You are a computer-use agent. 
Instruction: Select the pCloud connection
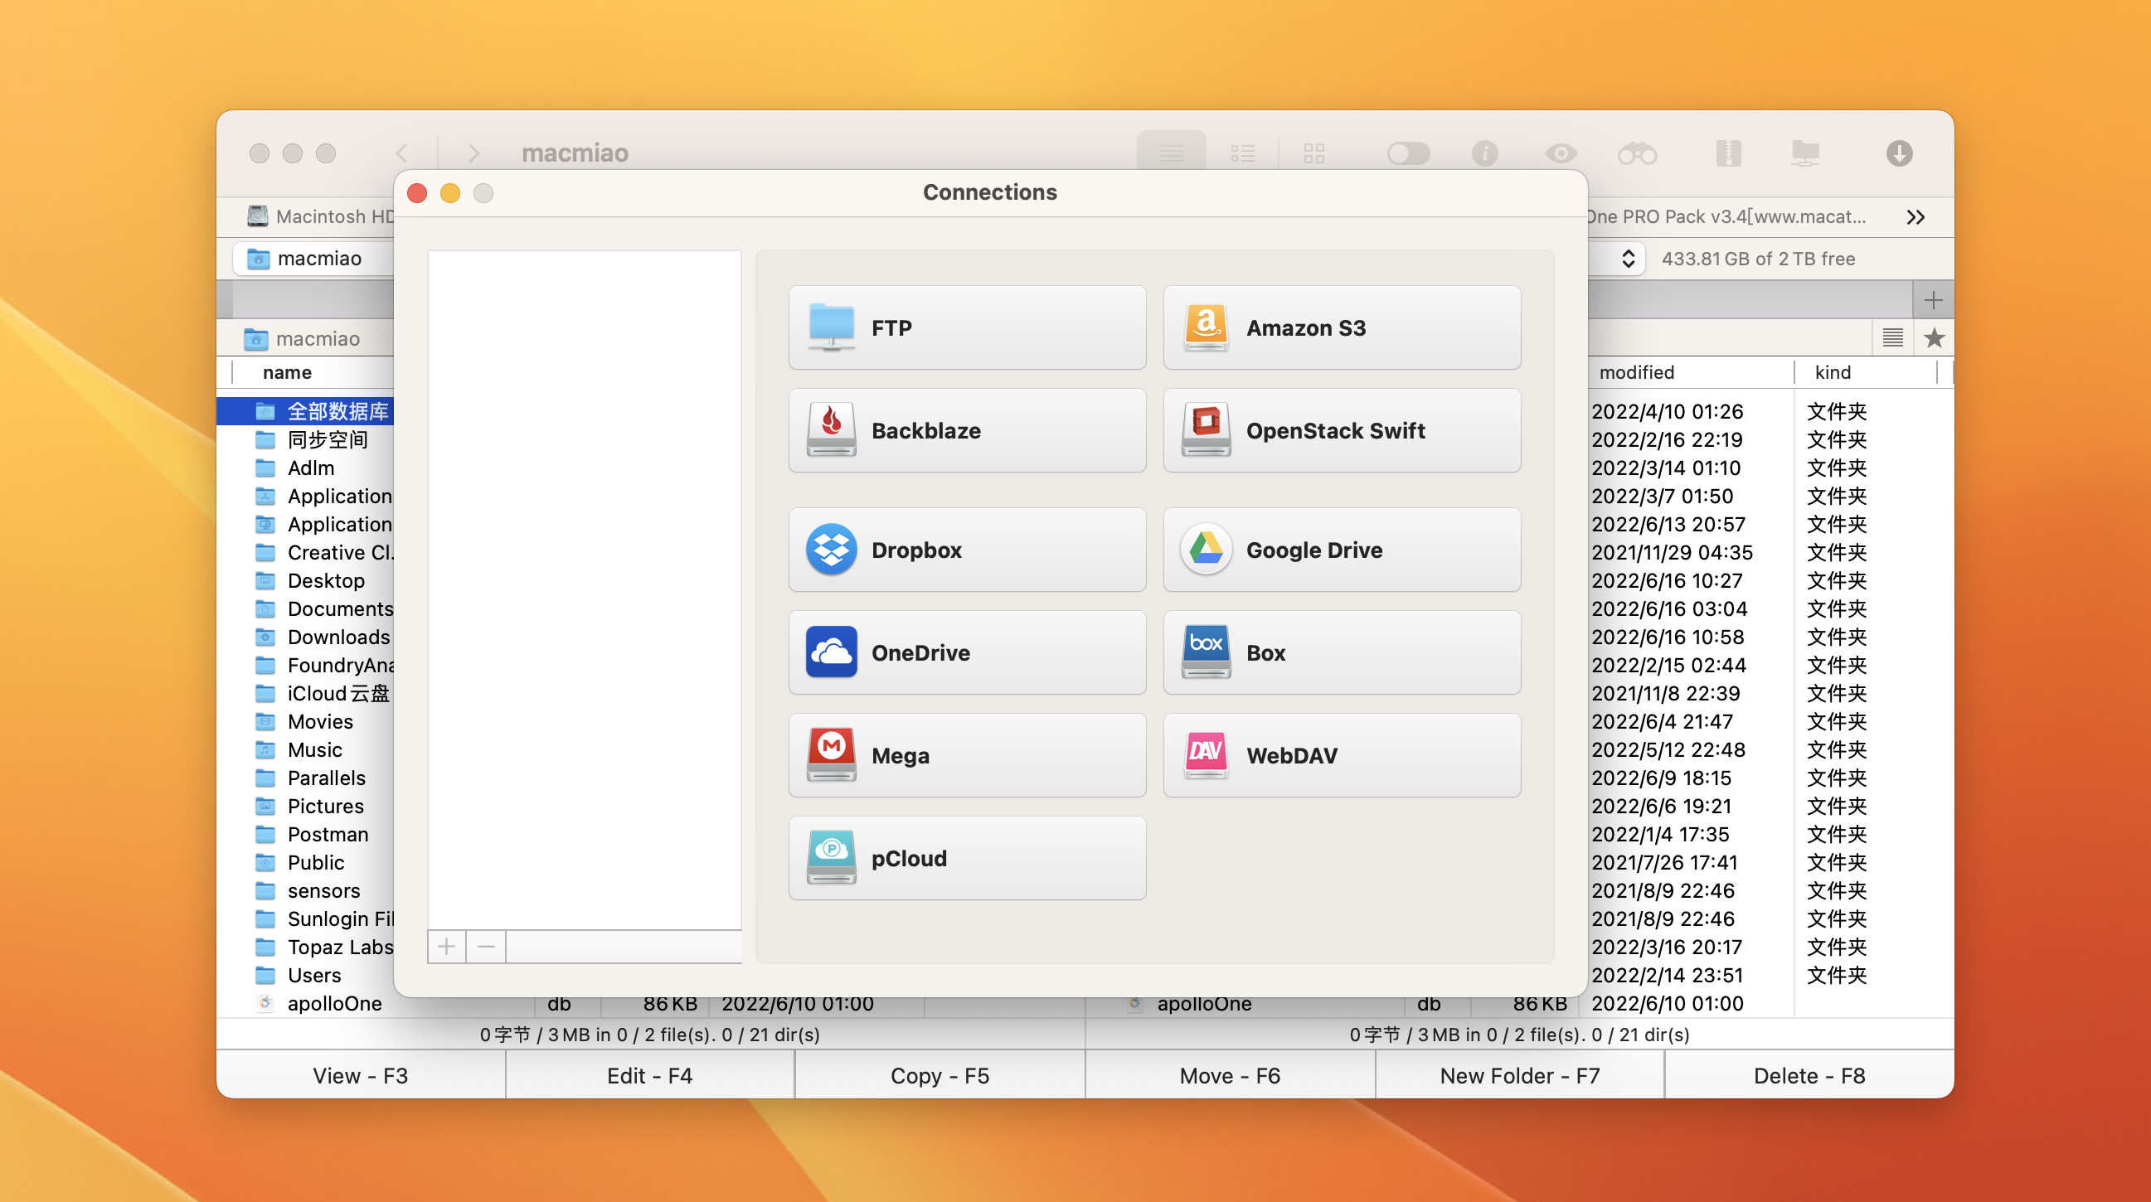(x=967, y=858)
